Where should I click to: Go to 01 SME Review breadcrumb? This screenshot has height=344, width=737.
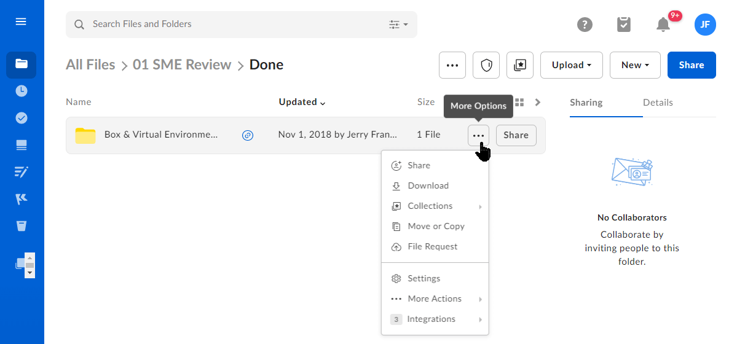pos(182,65)
